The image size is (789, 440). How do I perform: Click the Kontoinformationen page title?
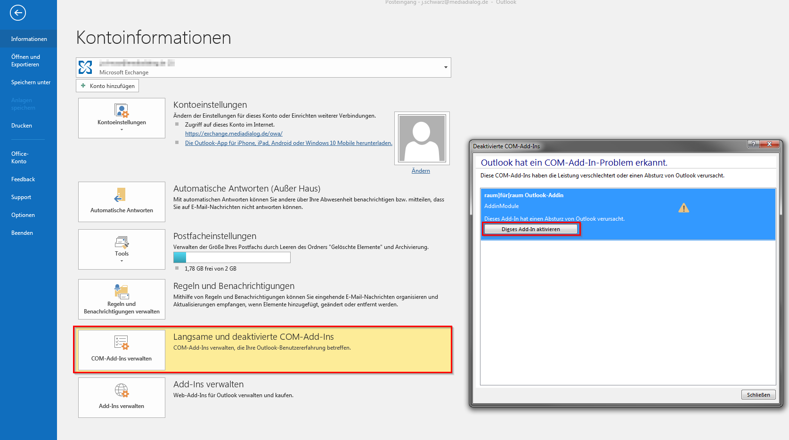pos(154,38)
